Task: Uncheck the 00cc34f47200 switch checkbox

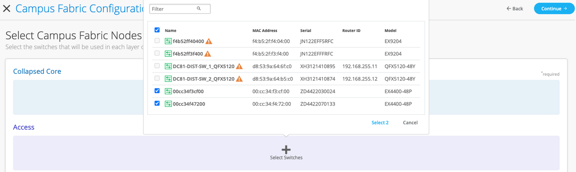Action: click(157, 103)
